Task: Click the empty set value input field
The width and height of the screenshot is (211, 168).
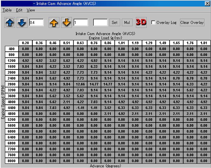Action: [100, 23]
